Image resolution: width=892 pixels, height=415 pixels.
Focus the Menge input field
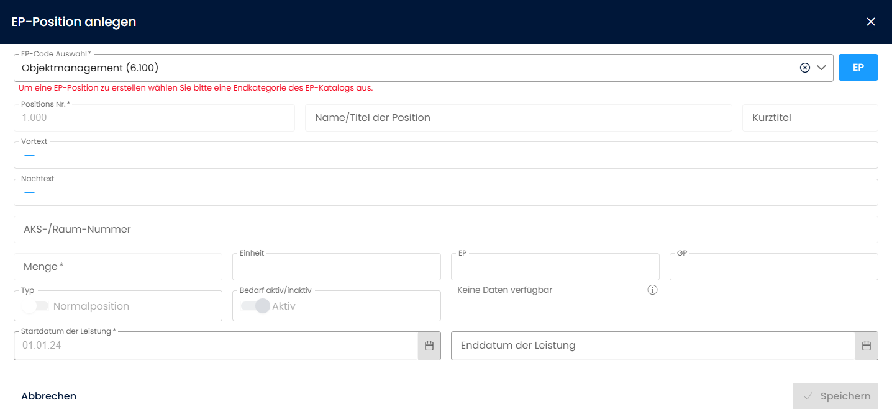(x=117, y=267)
